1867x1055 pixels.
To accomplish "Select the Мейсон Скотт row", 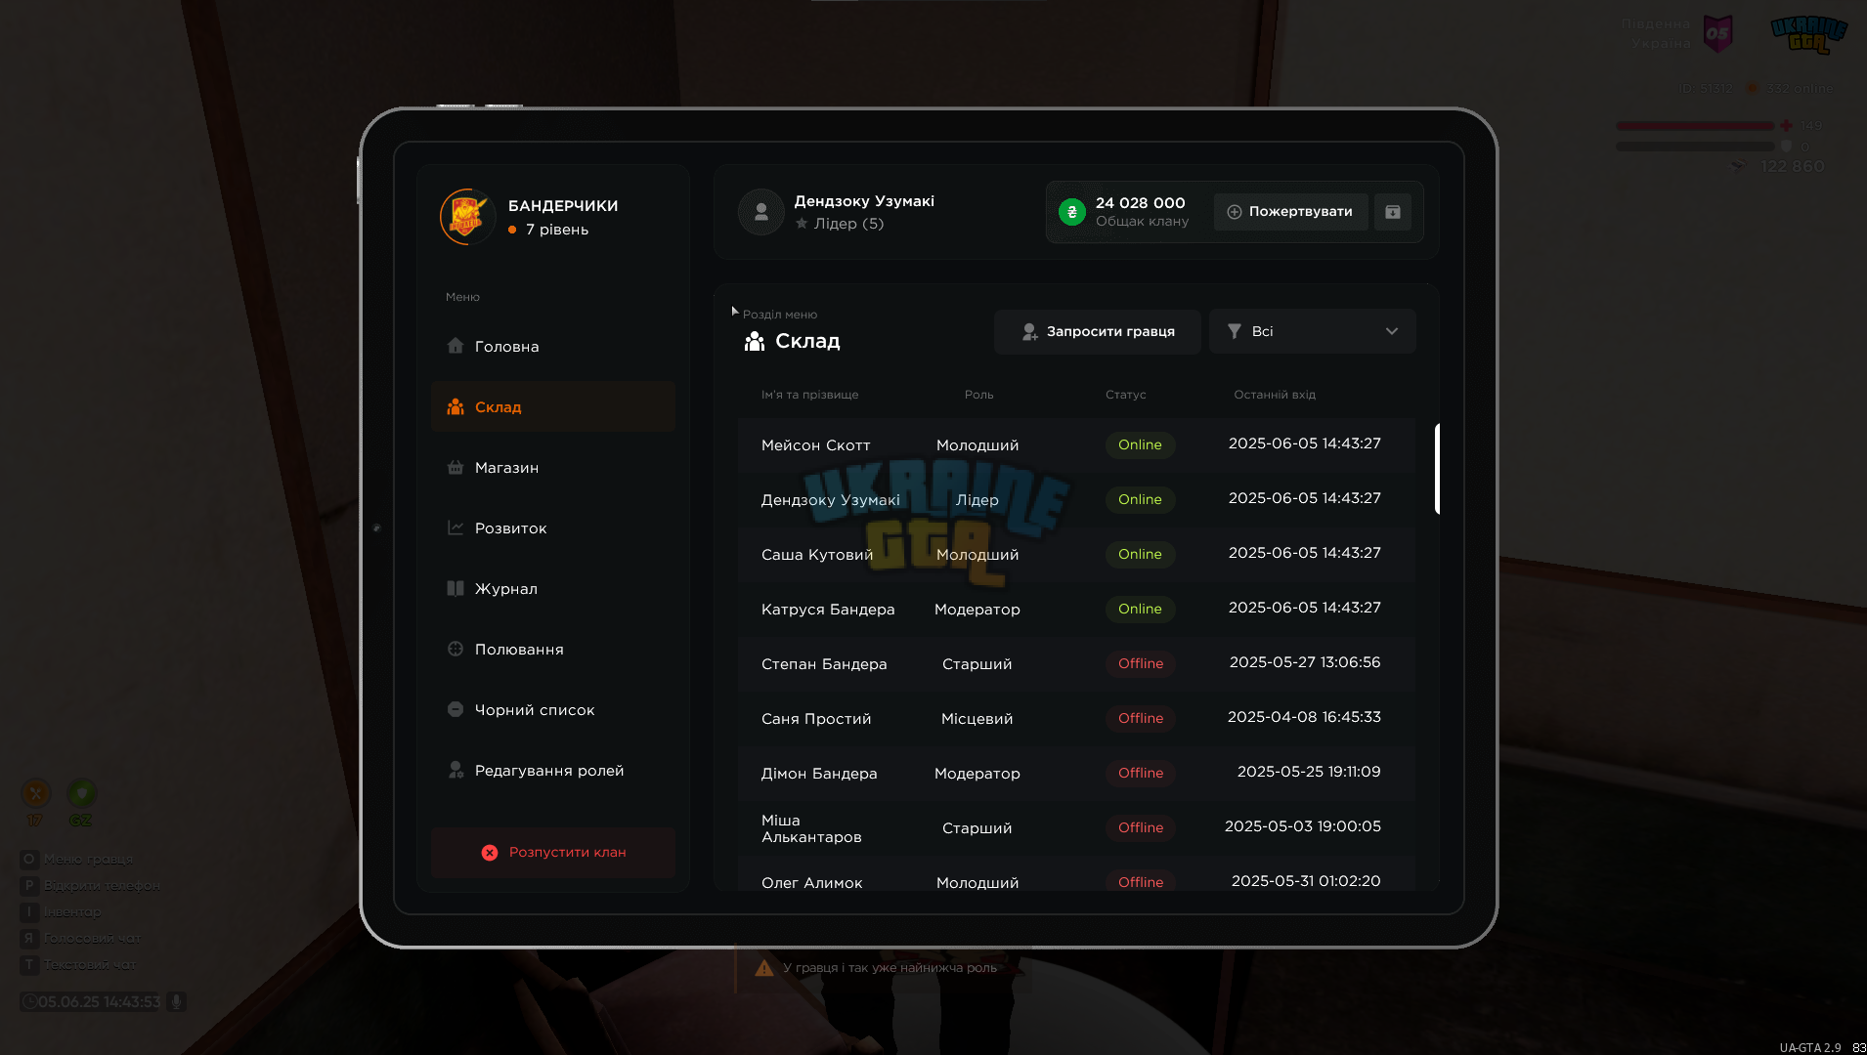I will [x=1077, y=445].
